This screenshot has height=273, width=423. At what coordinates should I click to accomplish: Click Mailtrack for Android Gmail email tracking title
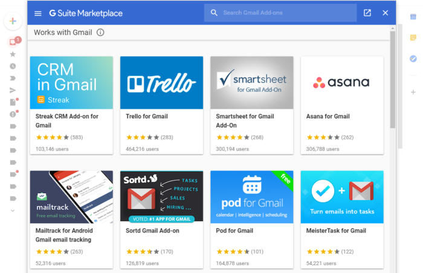64,235
